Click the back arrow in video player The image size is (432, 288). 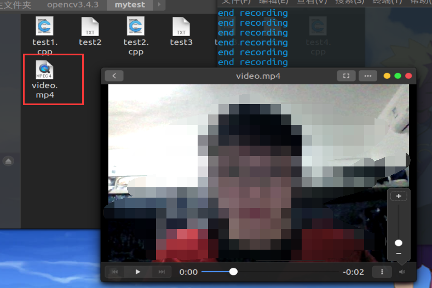pos(114,76)
